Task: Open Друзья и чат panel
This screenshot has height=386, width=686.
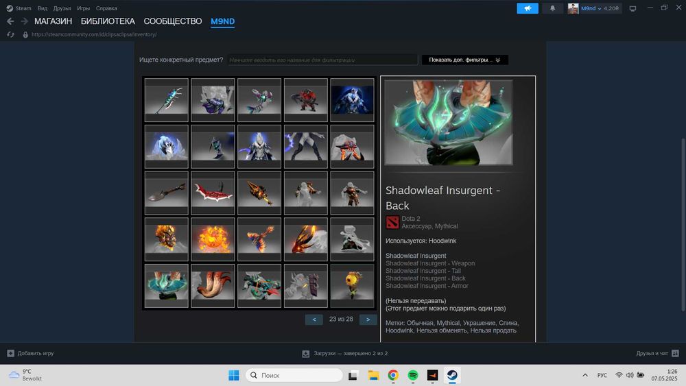Action: (657, 353)
